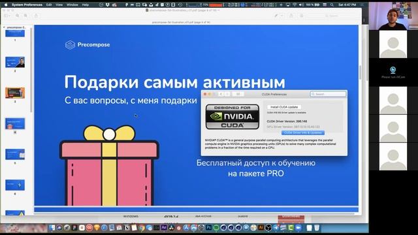
Task: Zoom in in the Preview toolbar
Action: [25, 16]
